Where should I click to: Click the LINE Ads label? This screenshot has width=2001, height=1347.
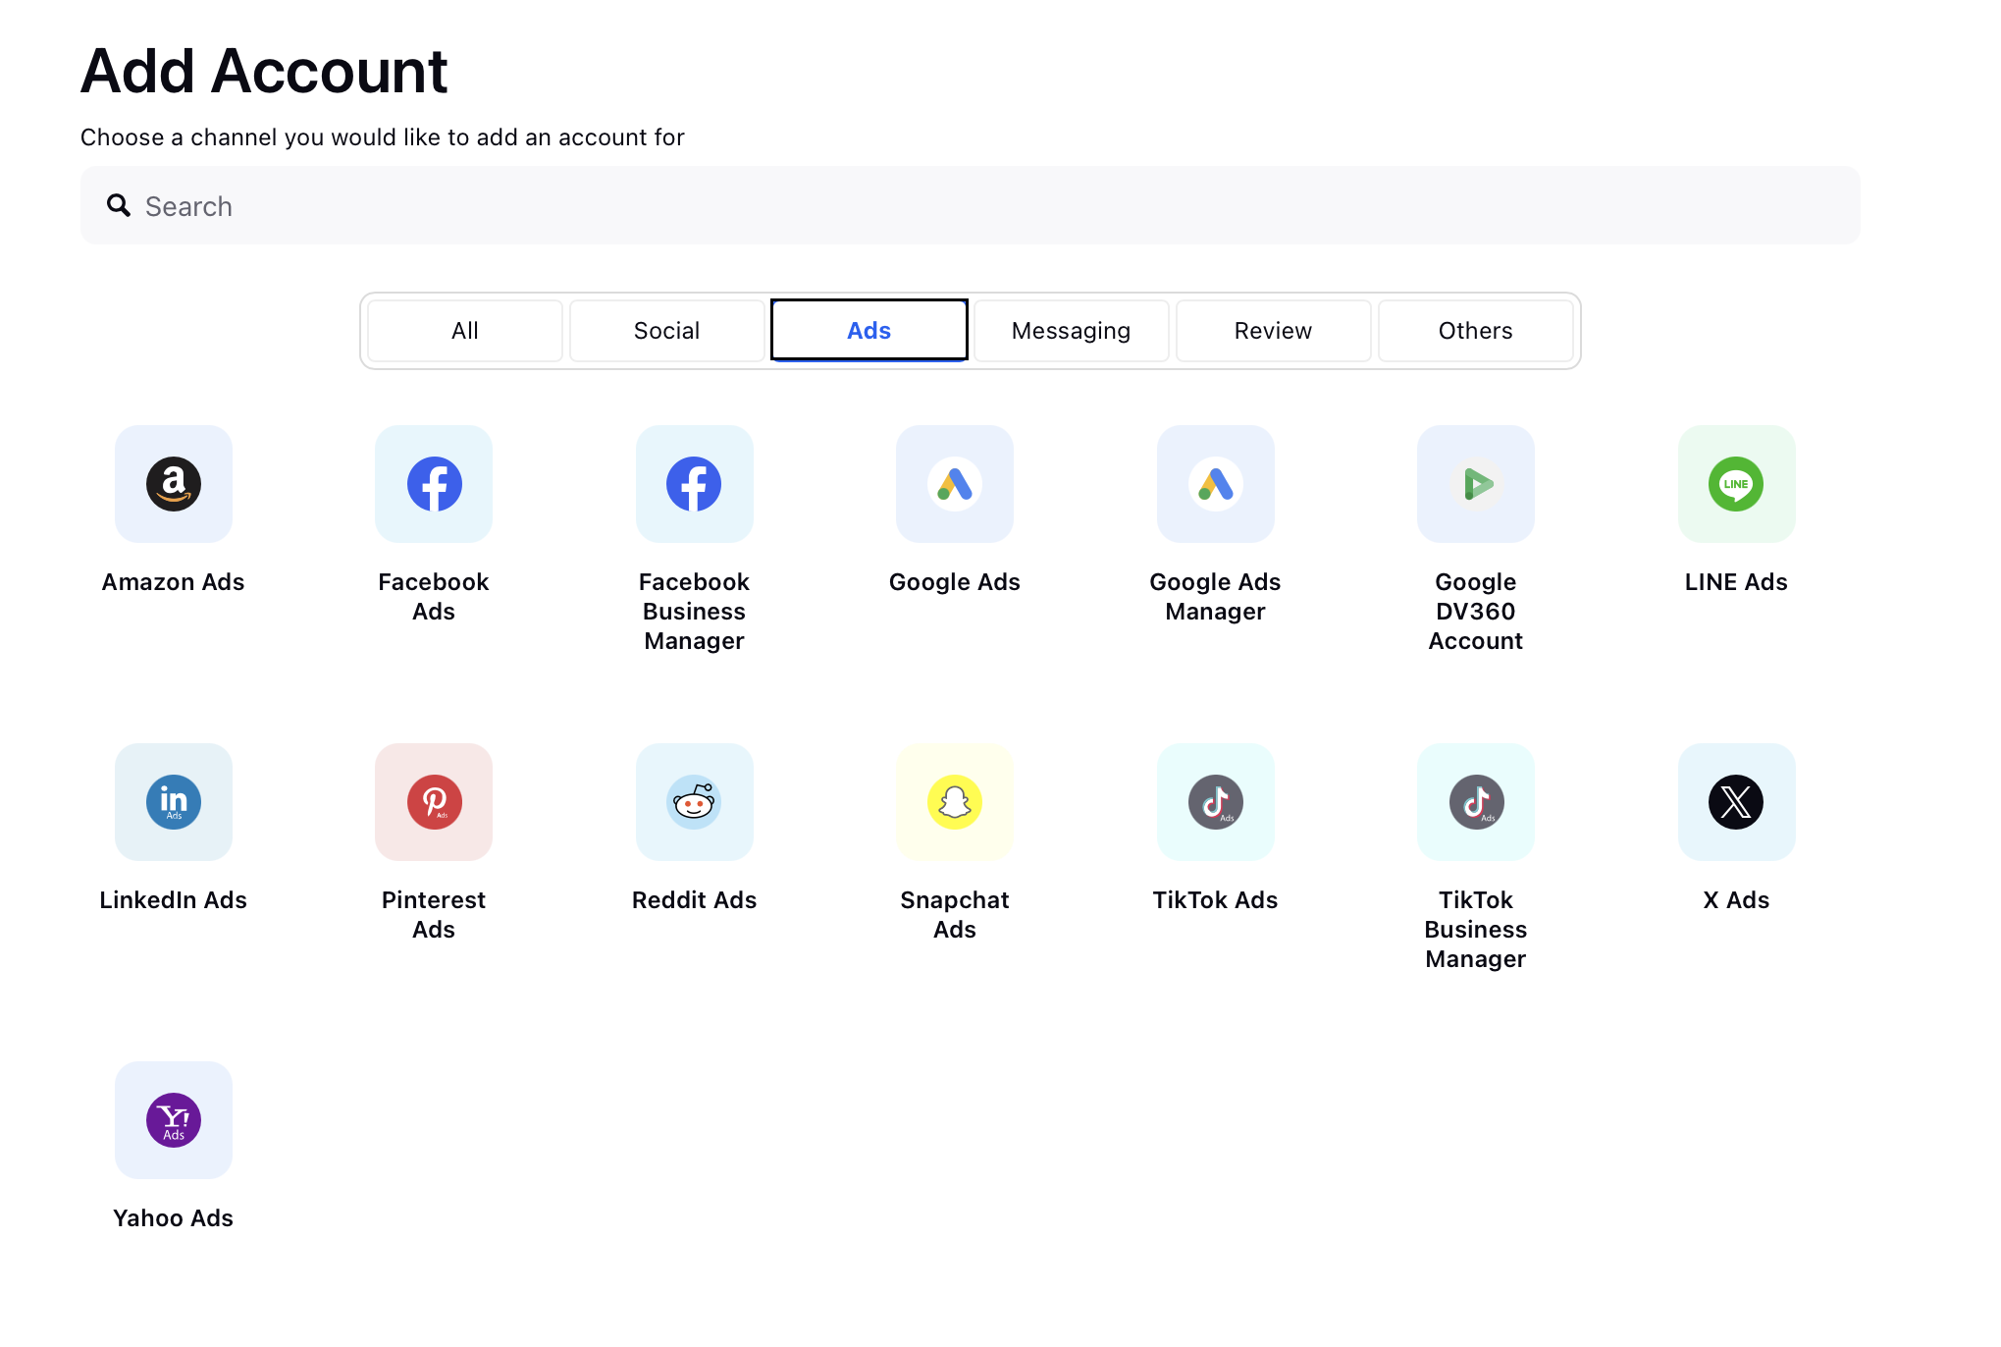[x=1737, y=582]
